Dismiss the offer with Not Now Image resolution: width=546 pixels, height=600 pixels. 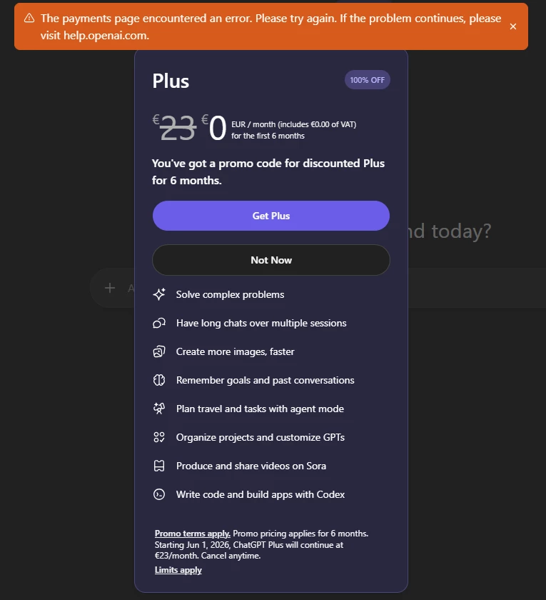tap(271, 260)
